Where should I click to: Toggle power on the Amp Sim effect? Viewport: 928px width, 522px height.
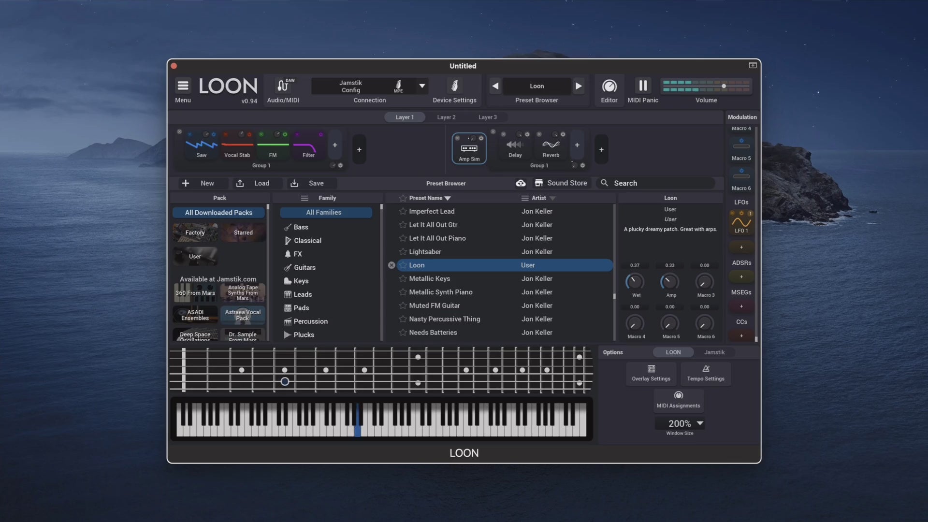[481, 138]
